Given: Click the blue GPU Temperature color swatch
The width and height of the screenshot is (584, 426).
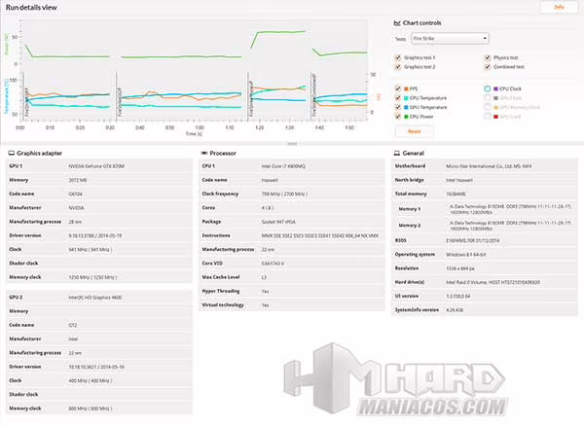Looking at the screenshot, I should (x=406, y=108).
